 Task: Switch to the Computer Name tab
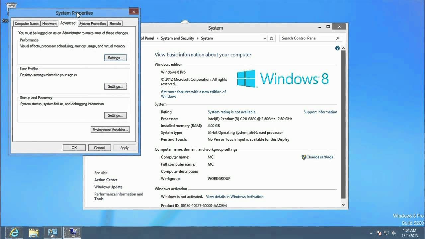[27, 24]
